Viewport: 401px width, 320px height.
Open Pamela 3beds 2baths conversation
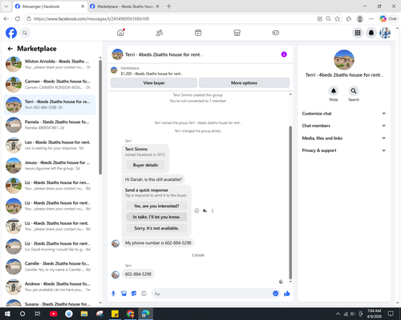[x=50, y=125]
